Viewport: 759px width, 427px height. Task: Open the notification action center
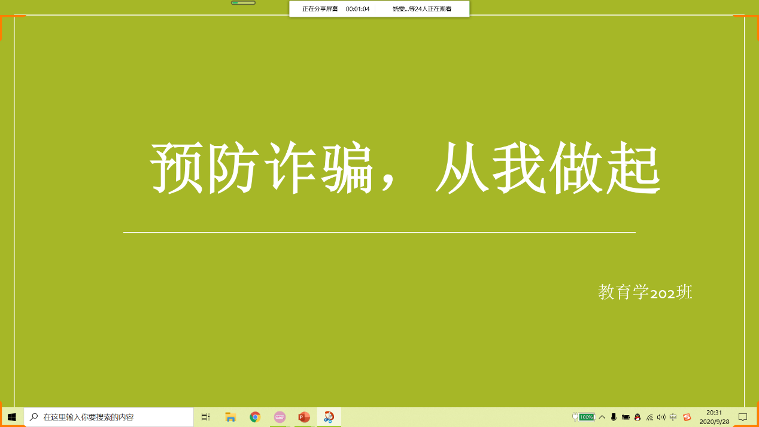click(x=743, y=417)
